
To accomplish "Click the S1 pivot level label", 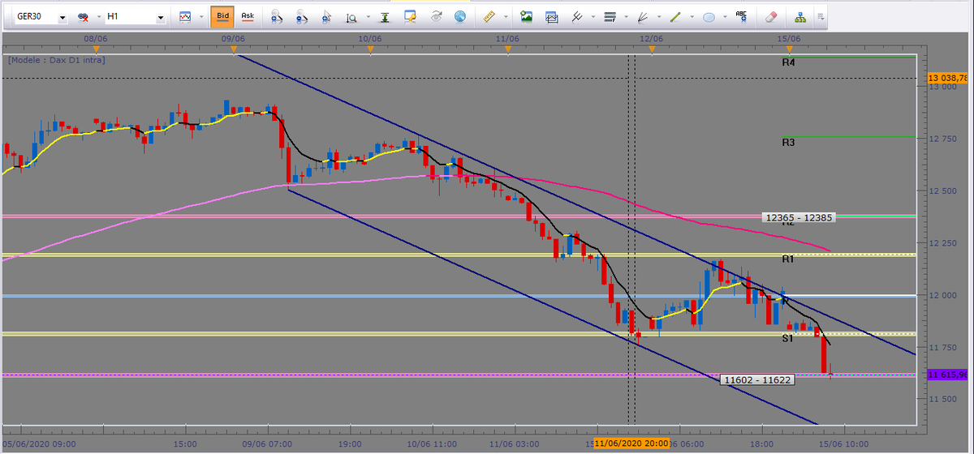I will (788, 338).
